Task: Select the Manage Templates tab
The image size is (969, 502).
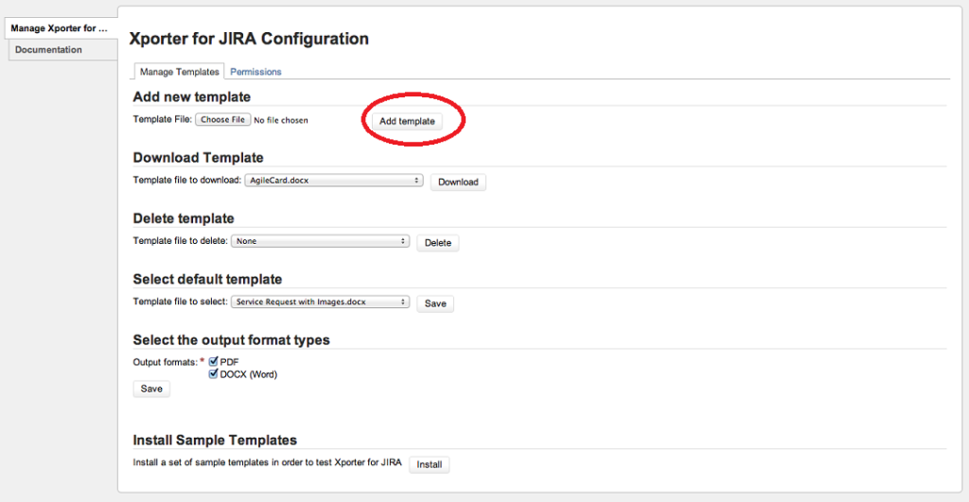Action: 179,72
